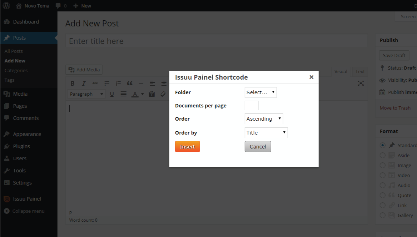417x237 pixels.
Task: Toggle italic formatting
Action: (84, 84)
